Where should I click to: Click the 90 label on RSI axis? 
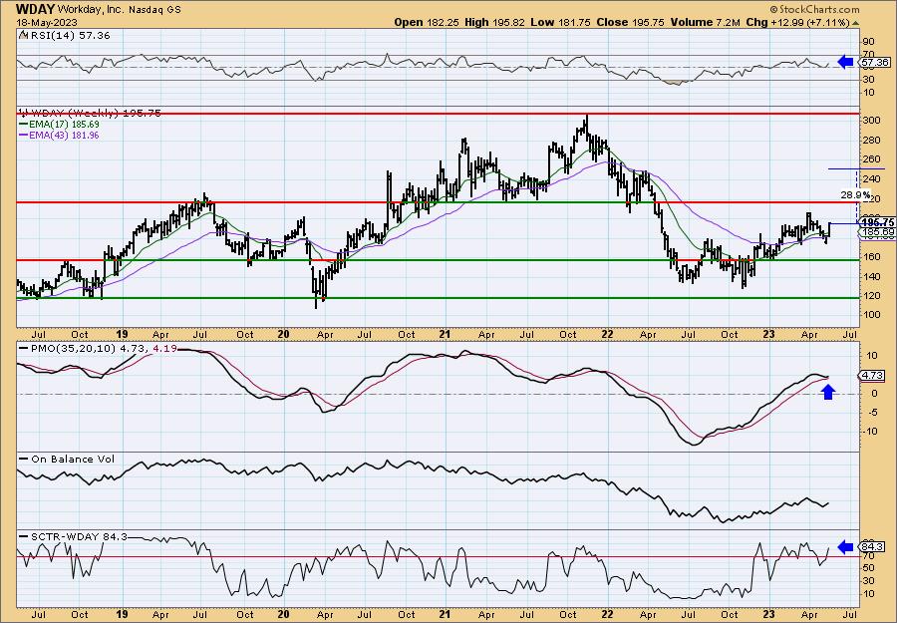pyautogui.click(x=869, y=42)
